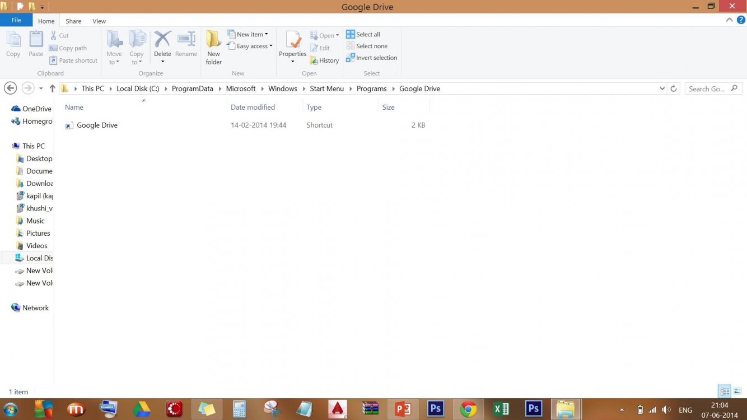Open OneDrive in the navigation pane
747x420 pixels.
(x=32, y=109)
